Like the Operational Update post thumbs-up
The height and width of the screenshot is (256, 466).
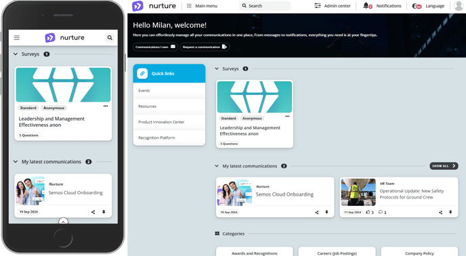coord(368,212)
